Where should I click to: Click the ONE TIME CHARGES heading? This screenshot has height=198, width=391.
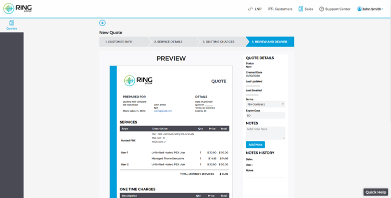tap(137, 189)
